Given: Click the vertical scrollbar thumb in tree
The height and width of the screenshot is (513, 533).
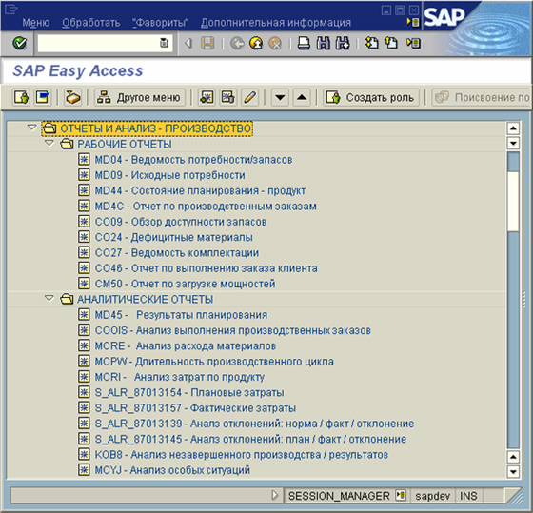Looking at the screenshot, I should 513,201.
